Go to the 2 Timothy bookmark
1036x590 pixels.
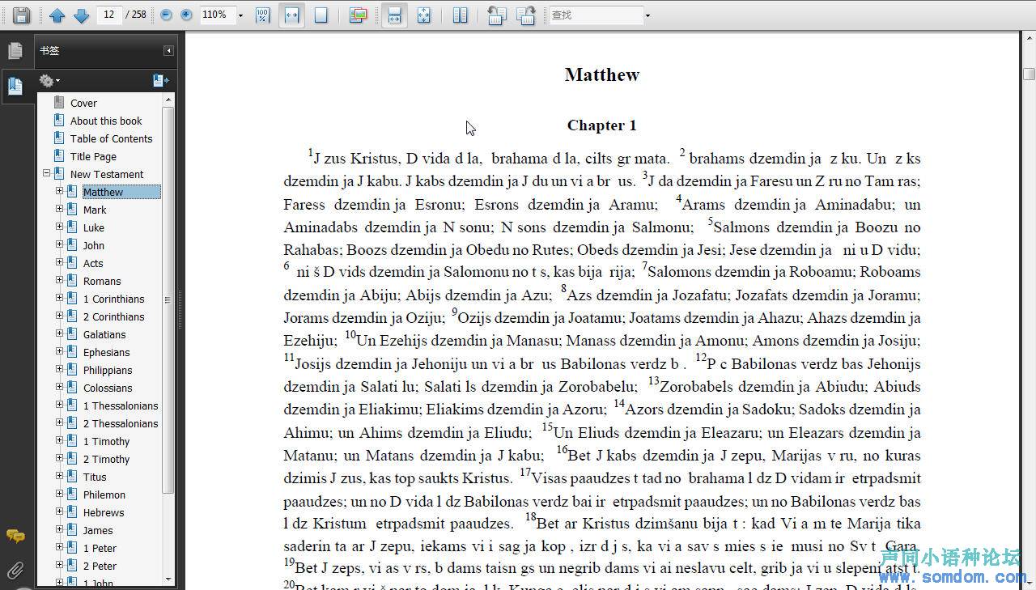(x=107, y=459)
